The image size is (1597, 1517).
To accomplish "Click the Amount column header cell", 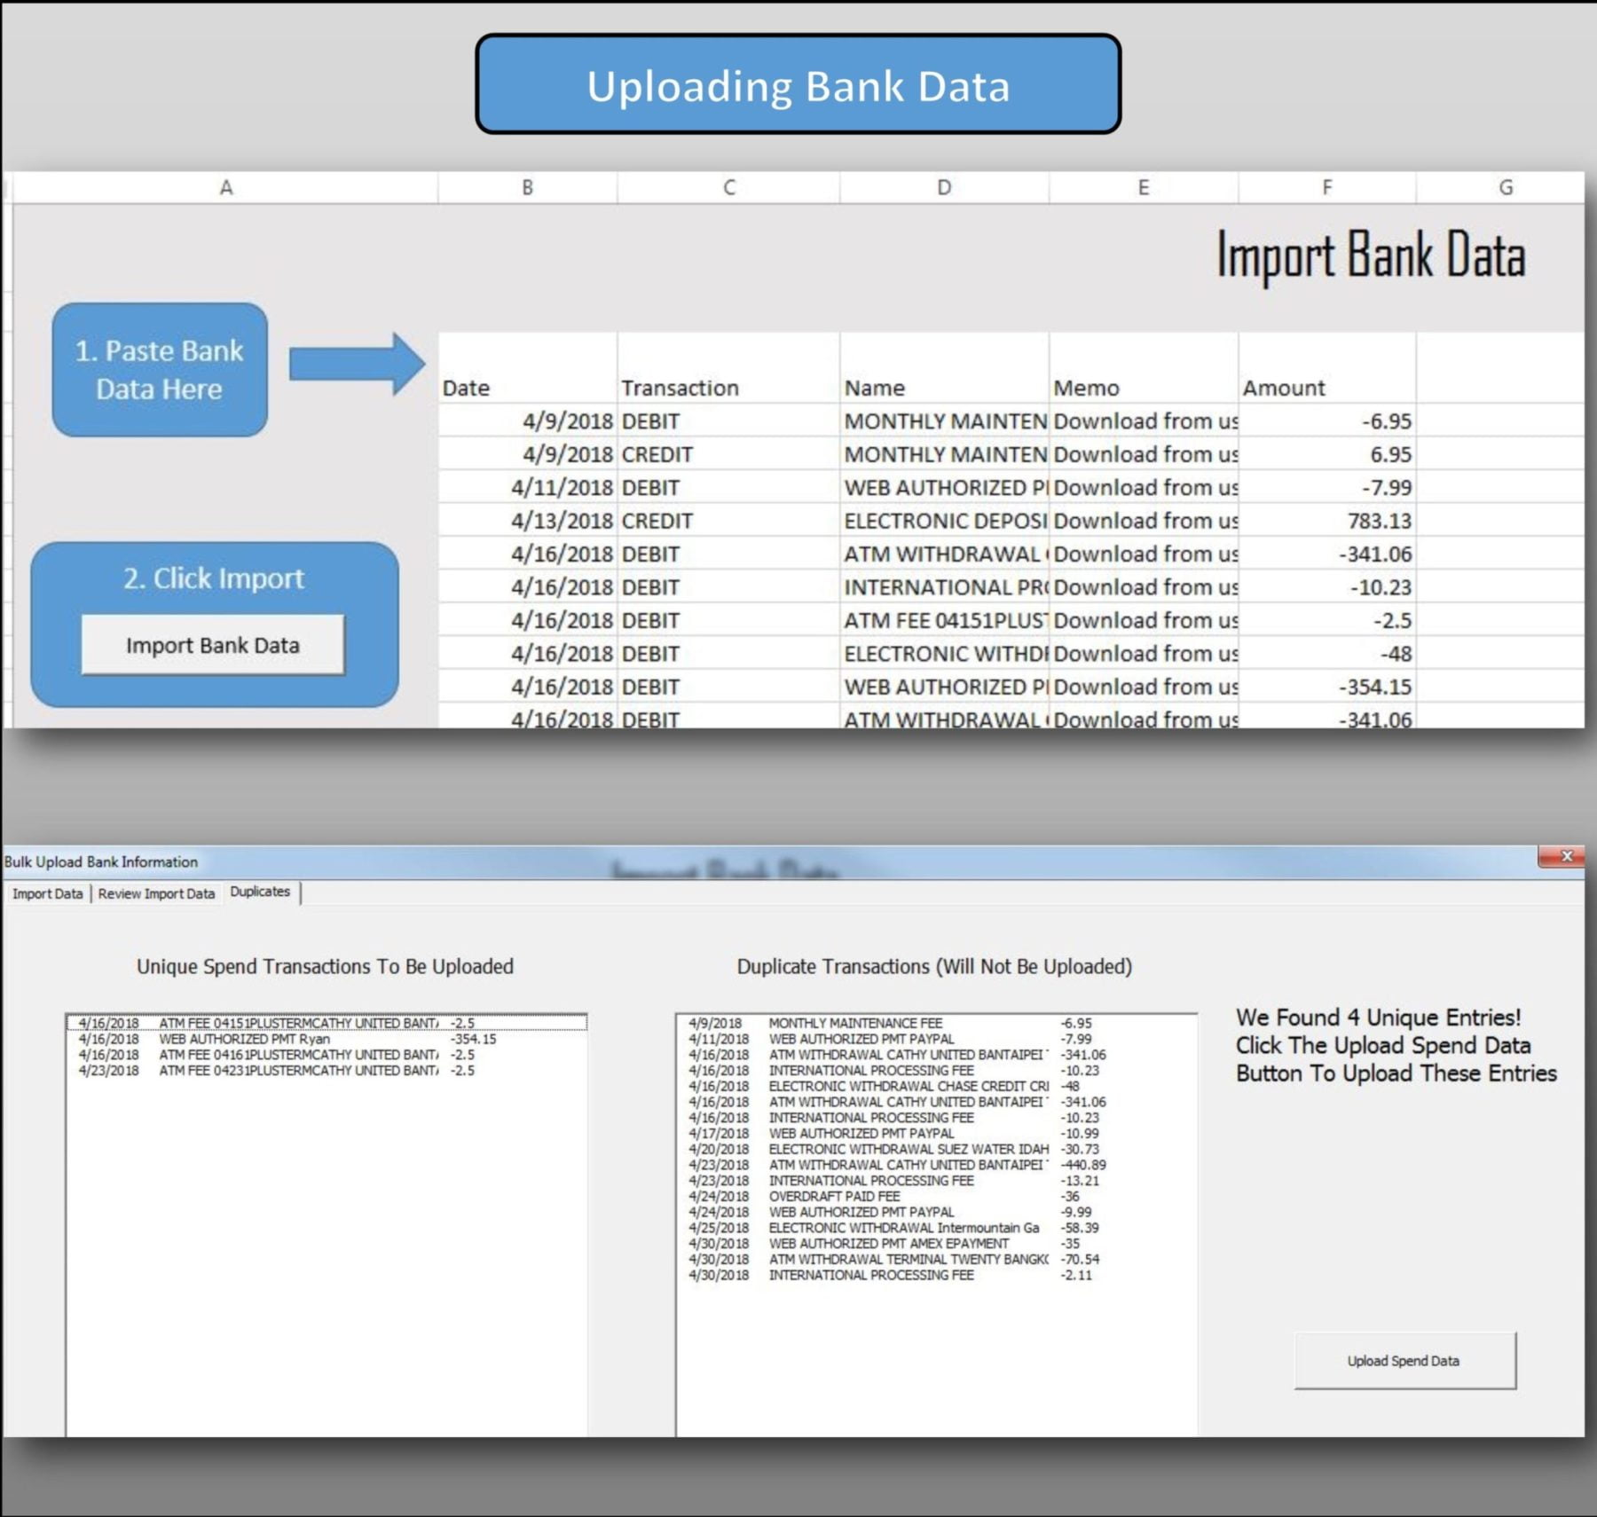I will pyautogui.click(x=1326, y=388).
